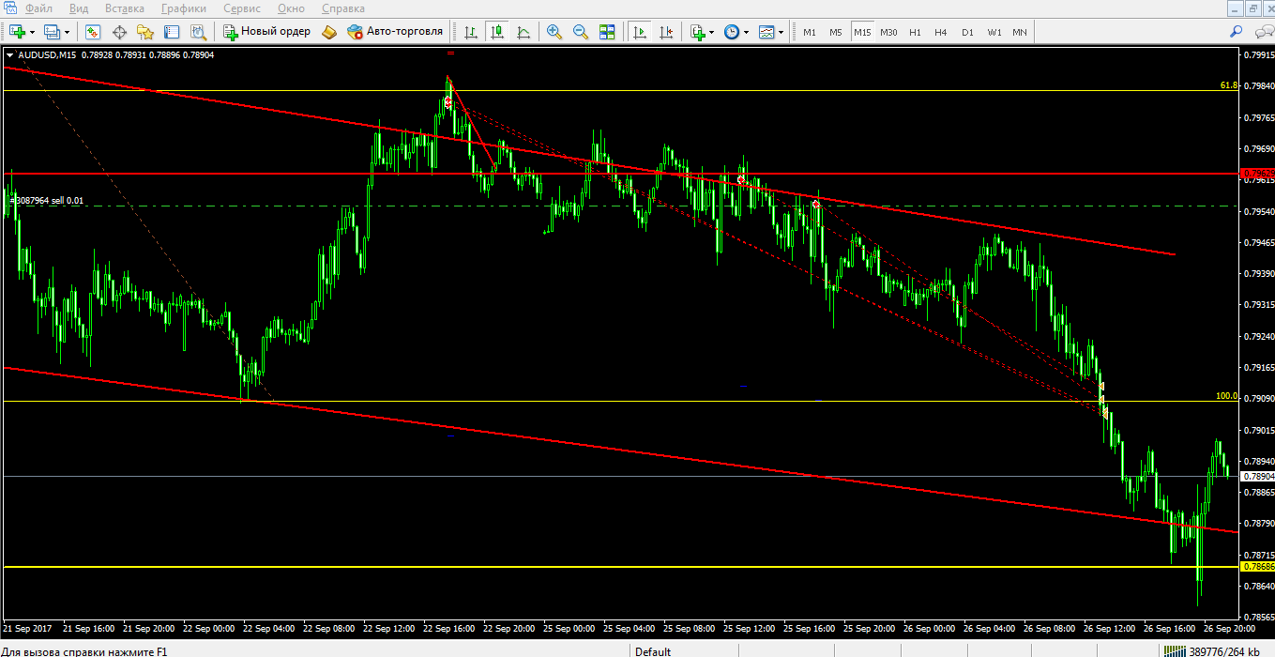The image size is (1275, 657).
Task: Click the application icon left of Файл
Action: pos(9,8)
